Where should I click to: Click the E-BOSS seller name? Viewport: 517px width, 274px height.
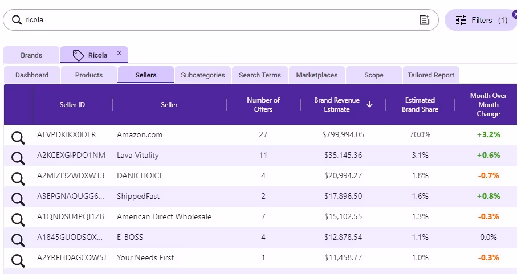coord(130,237)
